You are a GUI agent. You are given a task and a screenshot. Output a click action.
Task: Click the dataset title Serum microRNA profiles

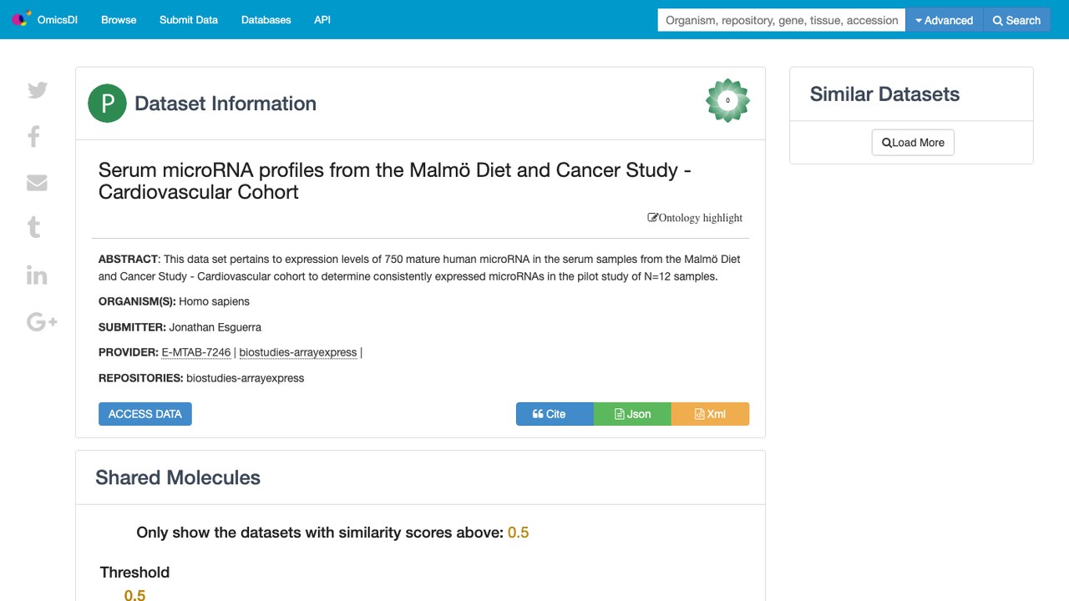click(395, 181)
